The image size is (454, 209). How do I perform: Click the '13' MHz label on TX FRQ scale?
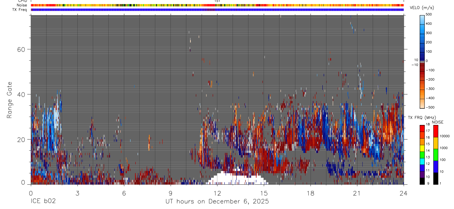[x=428, y=157]
